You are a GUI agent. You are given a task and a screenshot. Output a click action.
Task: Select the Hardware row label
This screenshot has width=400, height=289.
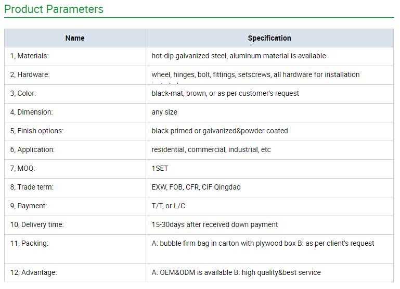point(30,75)
